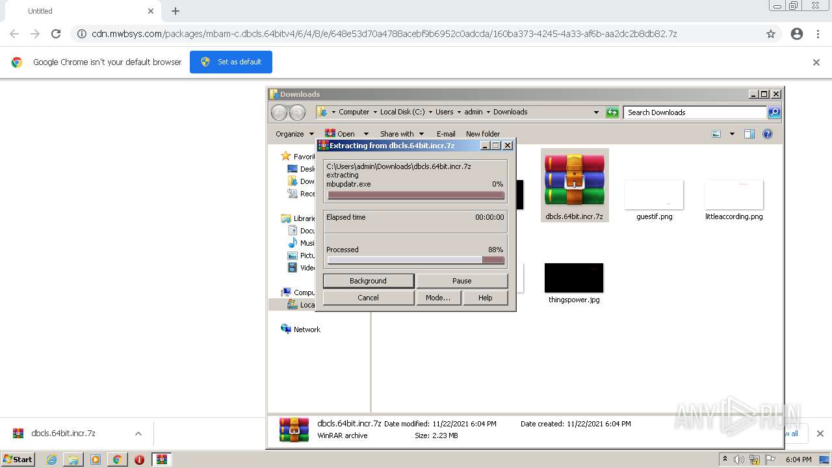Click the change view icon in Explorer
This screenshot has width=832, height=468.
tap(716, 134)
